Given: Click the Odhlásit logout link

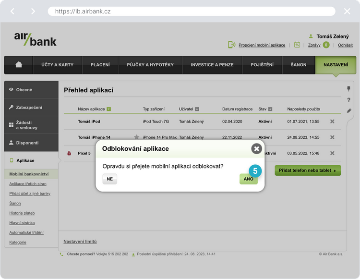Looking at the screenshot, I should (345, 45).
